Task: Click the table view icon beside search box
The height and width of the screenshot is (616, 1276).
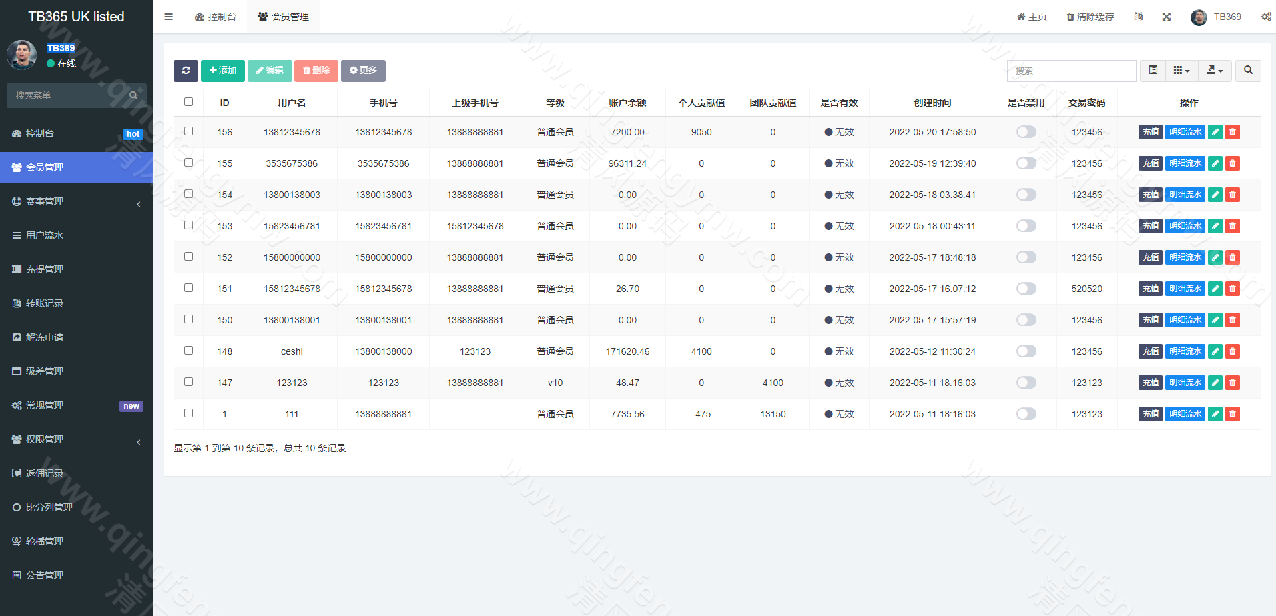Action: (x=1152, y=71)
